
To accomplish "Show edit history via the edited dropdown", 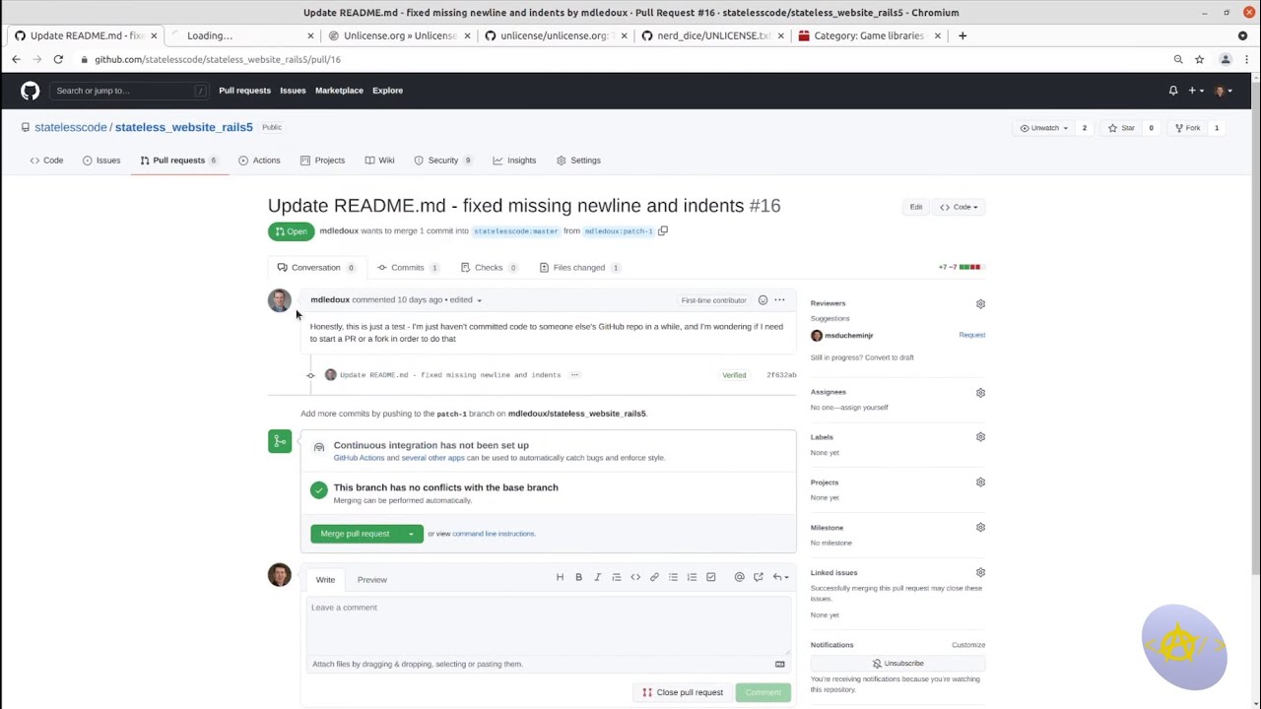I will 466,300.
